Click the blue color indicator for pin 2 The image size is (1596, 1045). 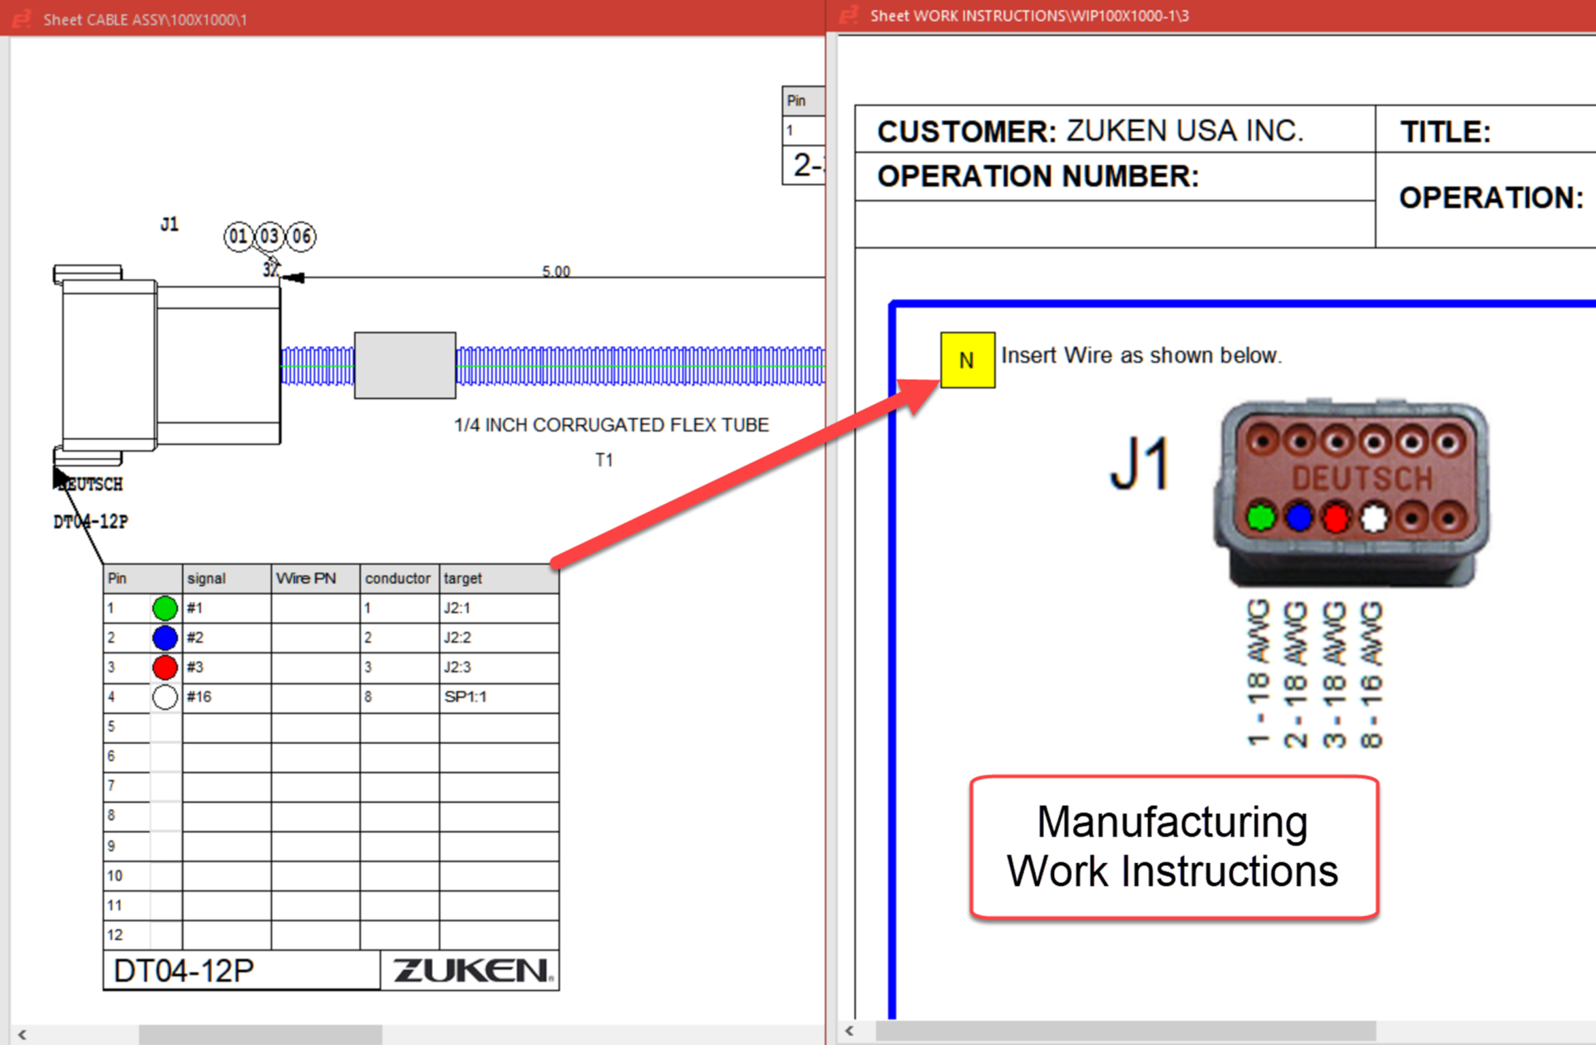click(x=164, y=637)
